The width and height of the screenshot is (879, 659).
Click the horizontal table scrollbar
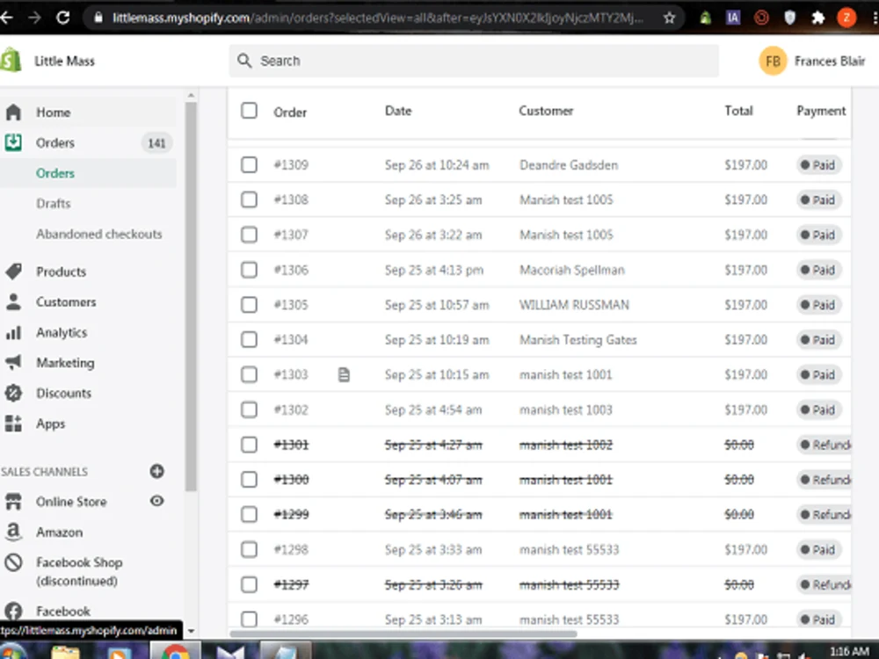403,634
